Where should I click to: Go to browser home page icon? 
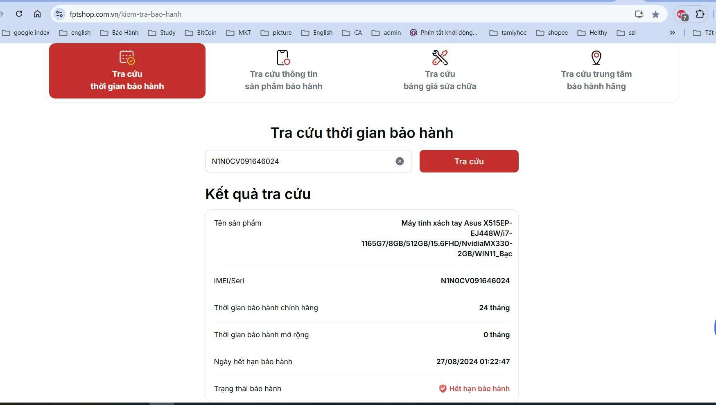[37, 14]
